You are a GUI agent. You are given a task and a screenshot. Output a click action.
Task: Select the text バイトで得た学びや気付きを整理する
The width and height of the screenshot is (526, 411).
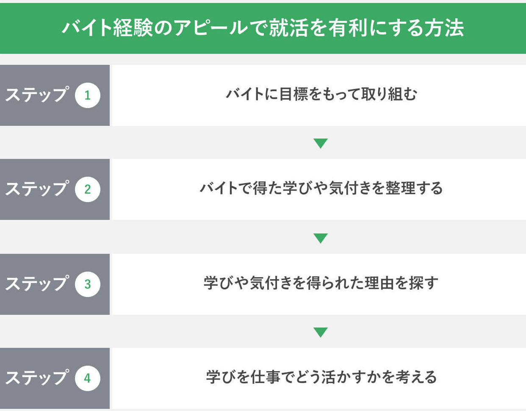click(321, 188)
